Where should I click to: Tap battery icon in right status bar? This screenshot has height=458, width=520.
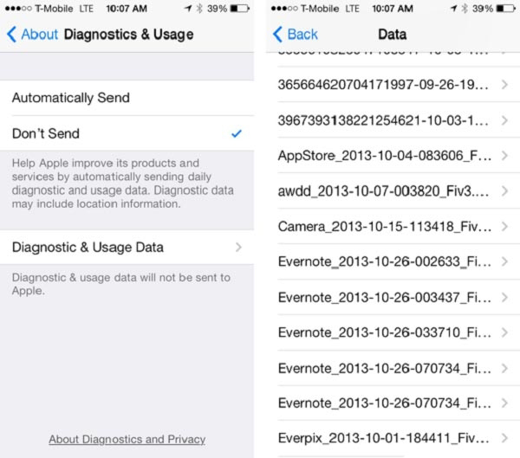coord(505,9)
